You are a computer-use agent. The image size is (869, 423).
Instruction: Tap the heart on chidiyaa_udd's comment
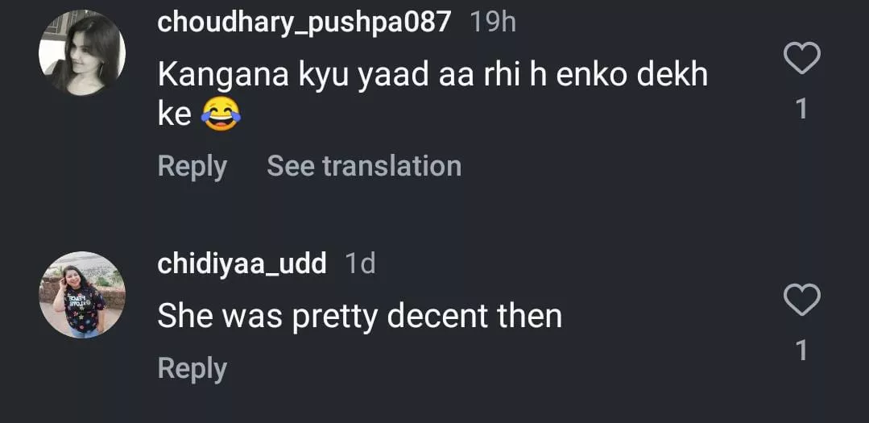coord(801,301)
